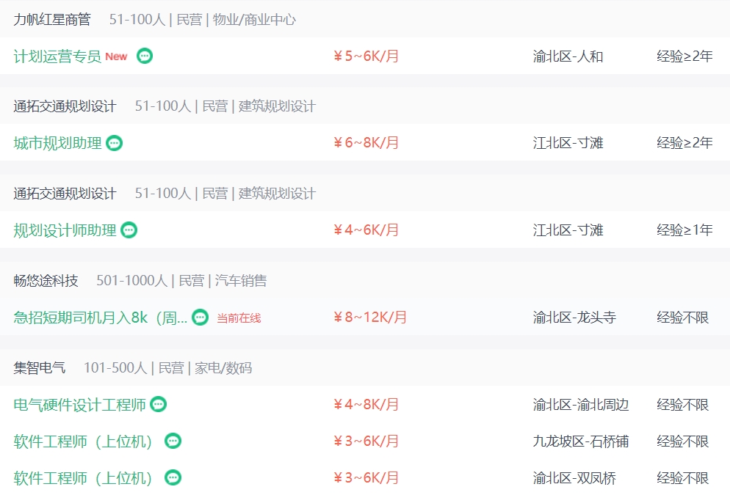Open first 通拓交通规划设计 company link
Screen dimensions: 730x495
(65, 106)
